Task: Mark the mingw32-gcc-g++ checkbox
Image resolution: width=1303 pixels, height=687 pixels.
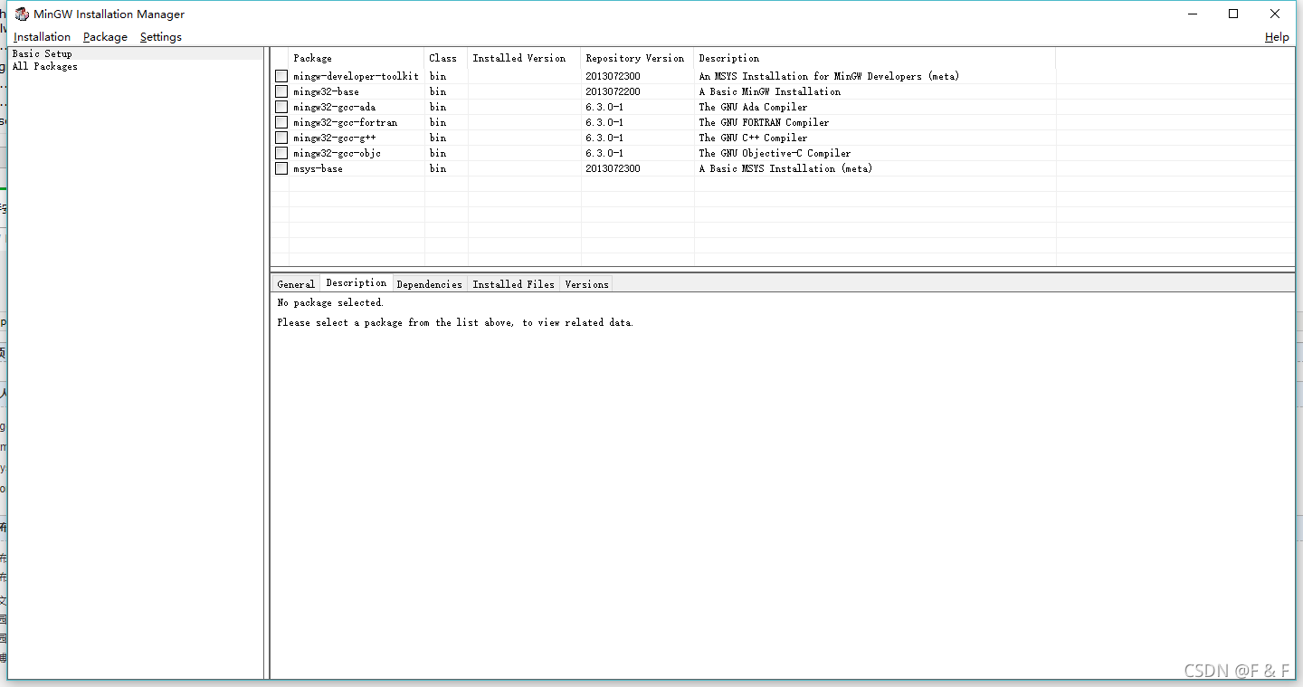Action: pyautogui.click(x=281, y=138)
